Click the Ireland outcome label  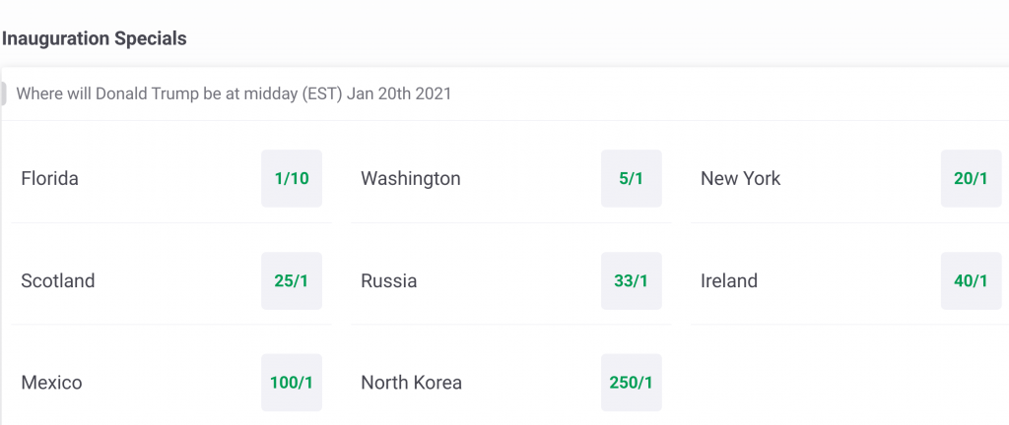tap(728, 281)
